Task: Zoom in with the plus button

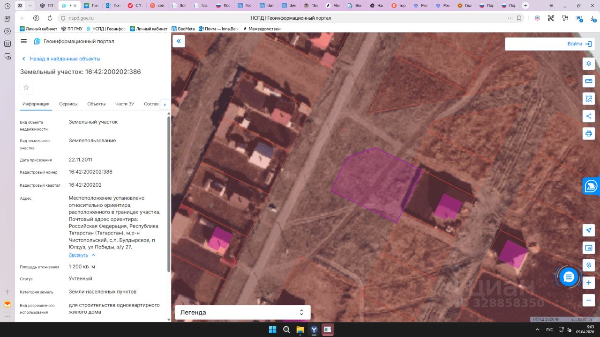Action: (x=589, y=283)
